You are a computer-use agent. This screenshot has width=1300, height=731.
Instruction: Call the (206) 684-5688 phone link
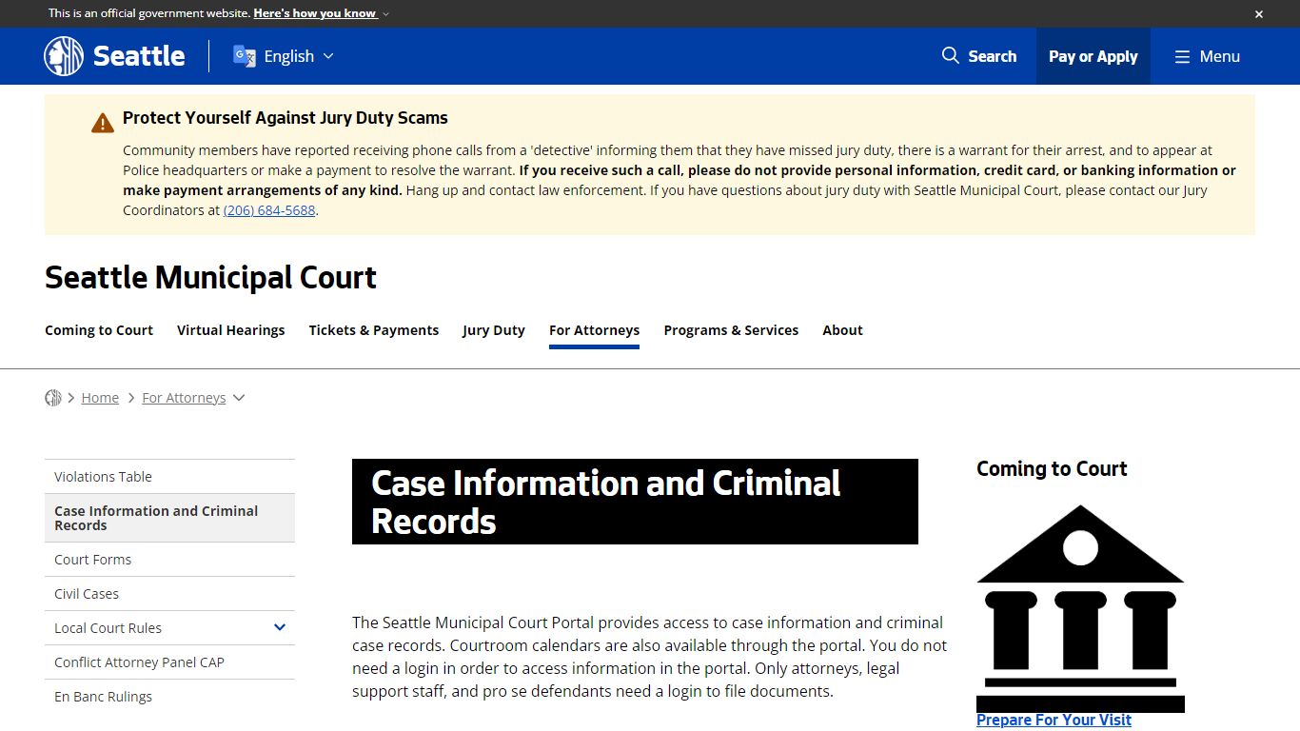[x=269, y=210]
